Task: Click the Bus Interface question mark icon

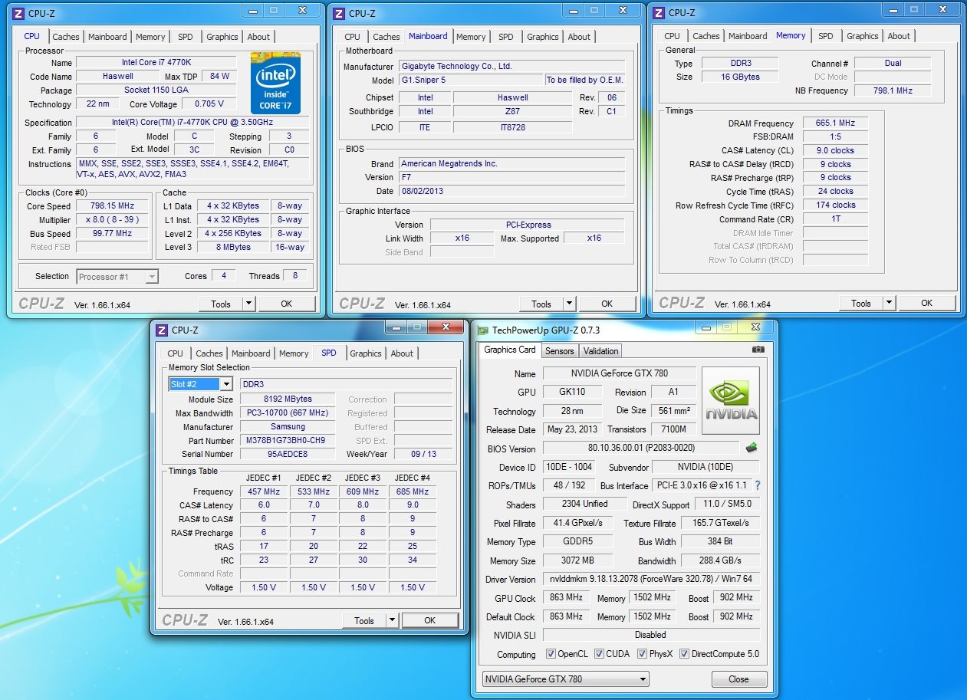Action: (758, 485)
